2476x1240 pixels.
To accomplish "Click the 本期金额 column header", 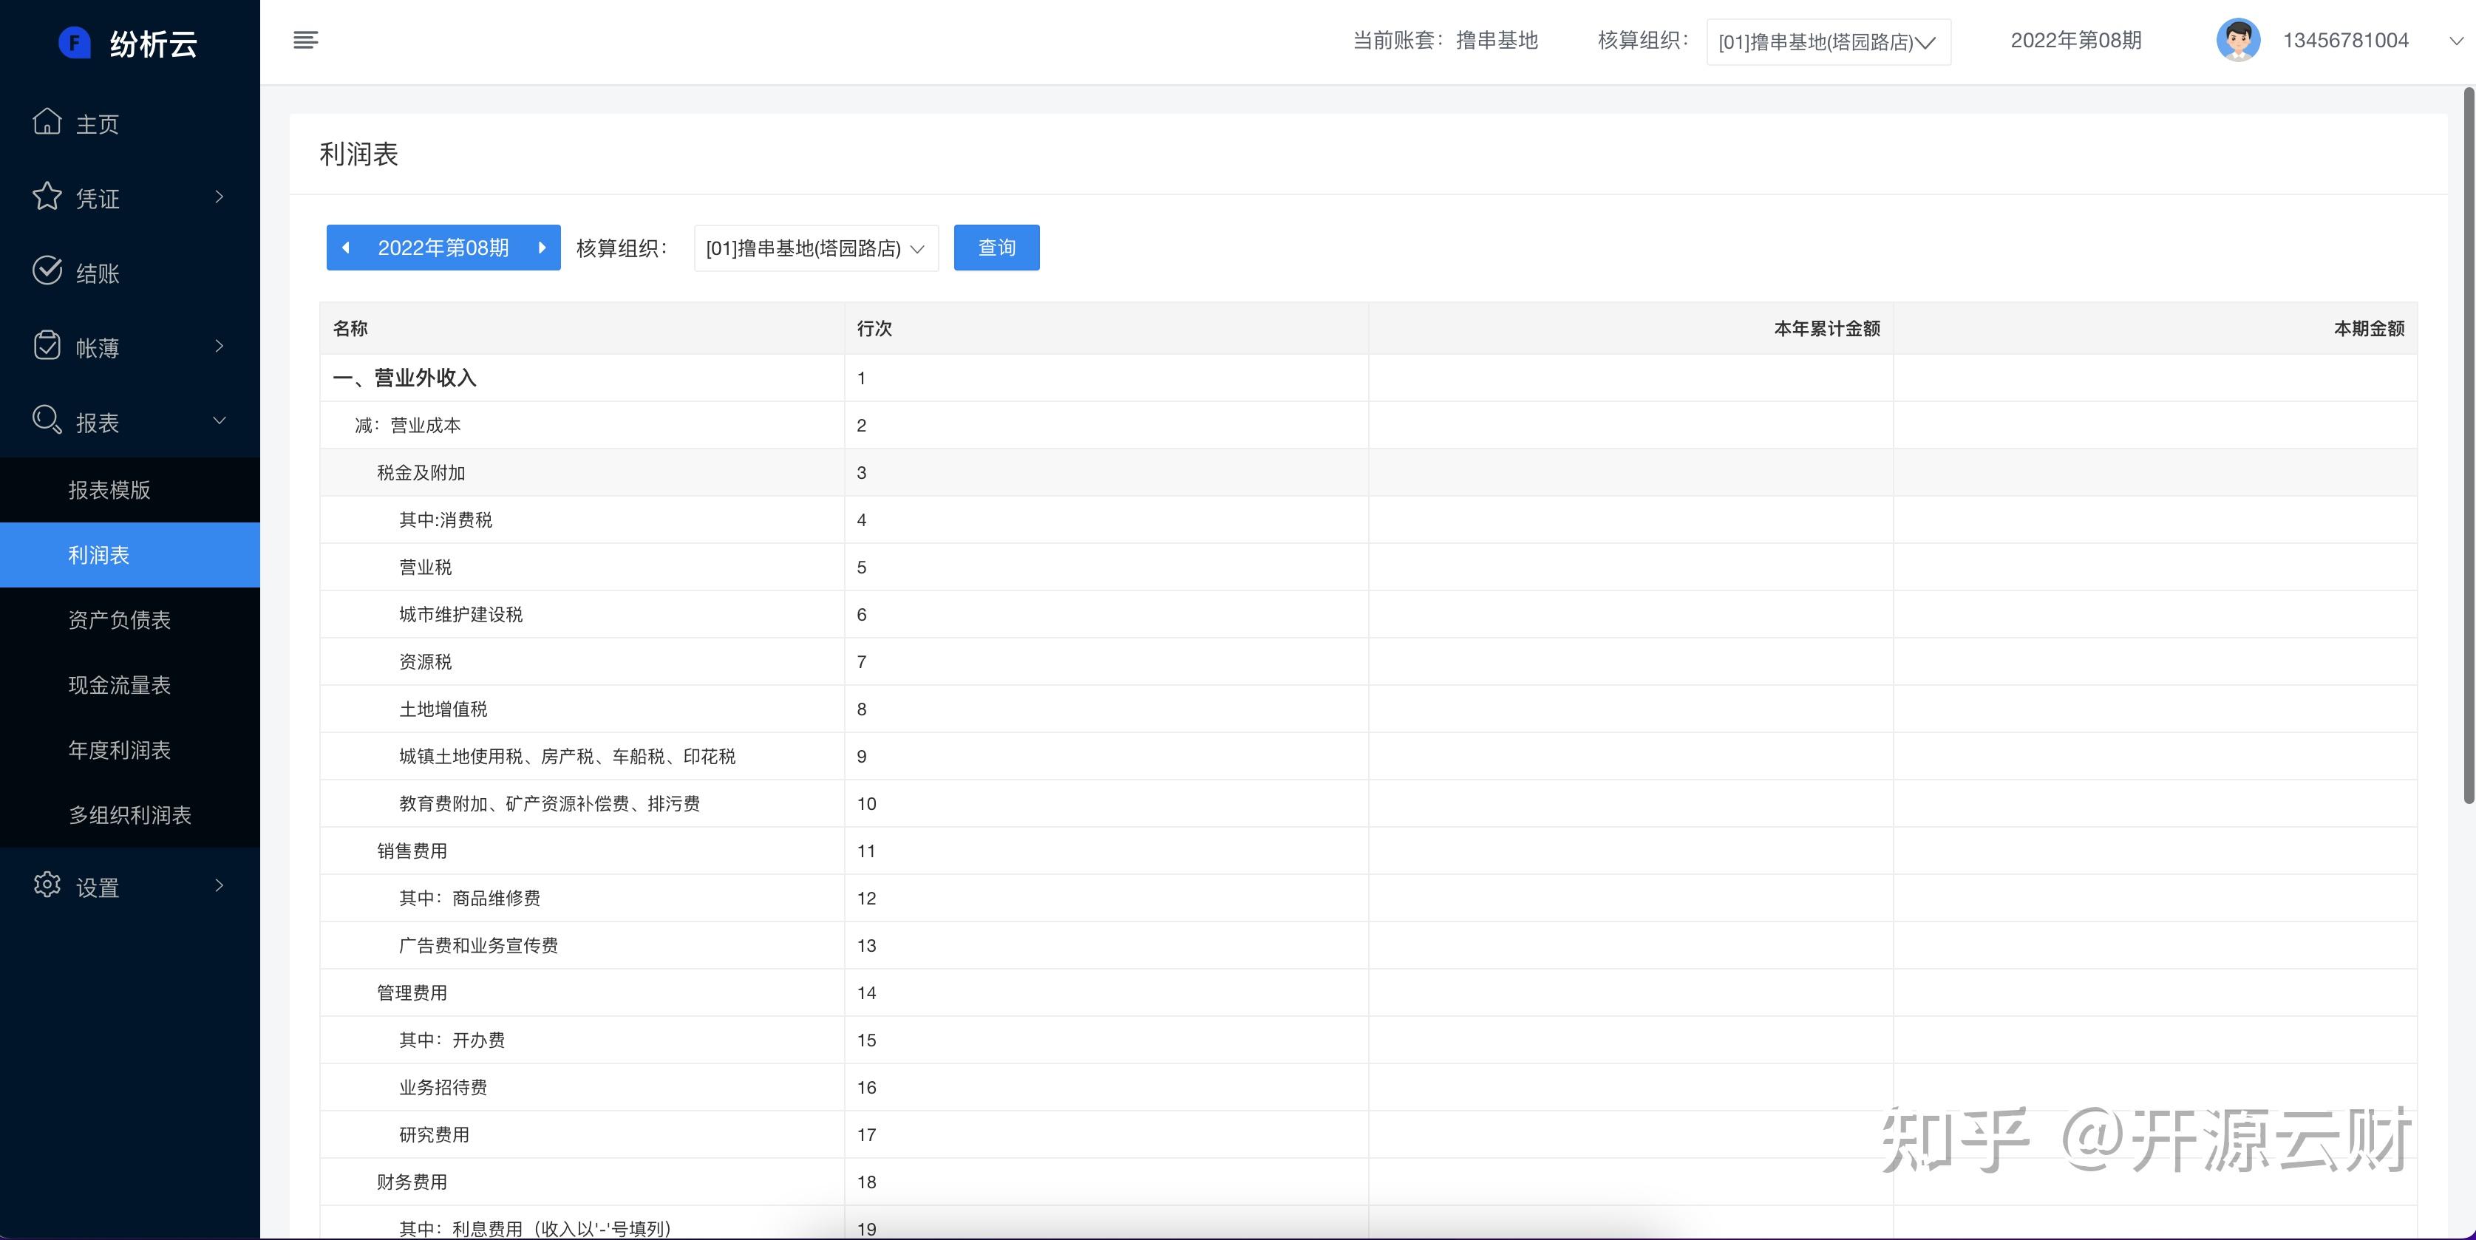I will (2155, 329).
